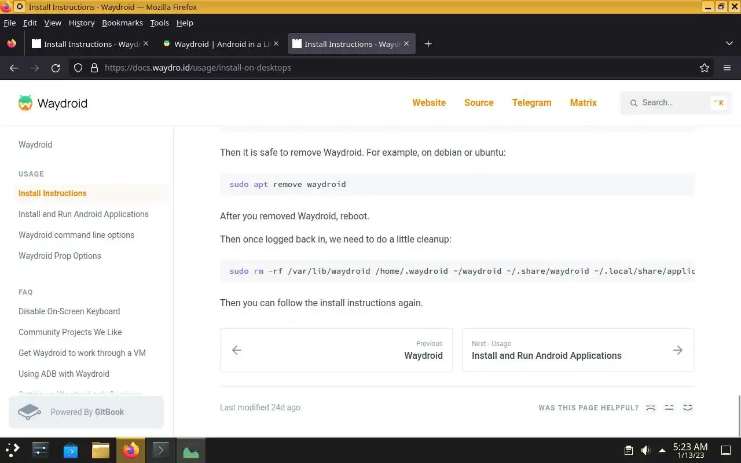Open file manager folder icon in taskbar
This screenshot has width=741, height=463.
coord(101,450)
